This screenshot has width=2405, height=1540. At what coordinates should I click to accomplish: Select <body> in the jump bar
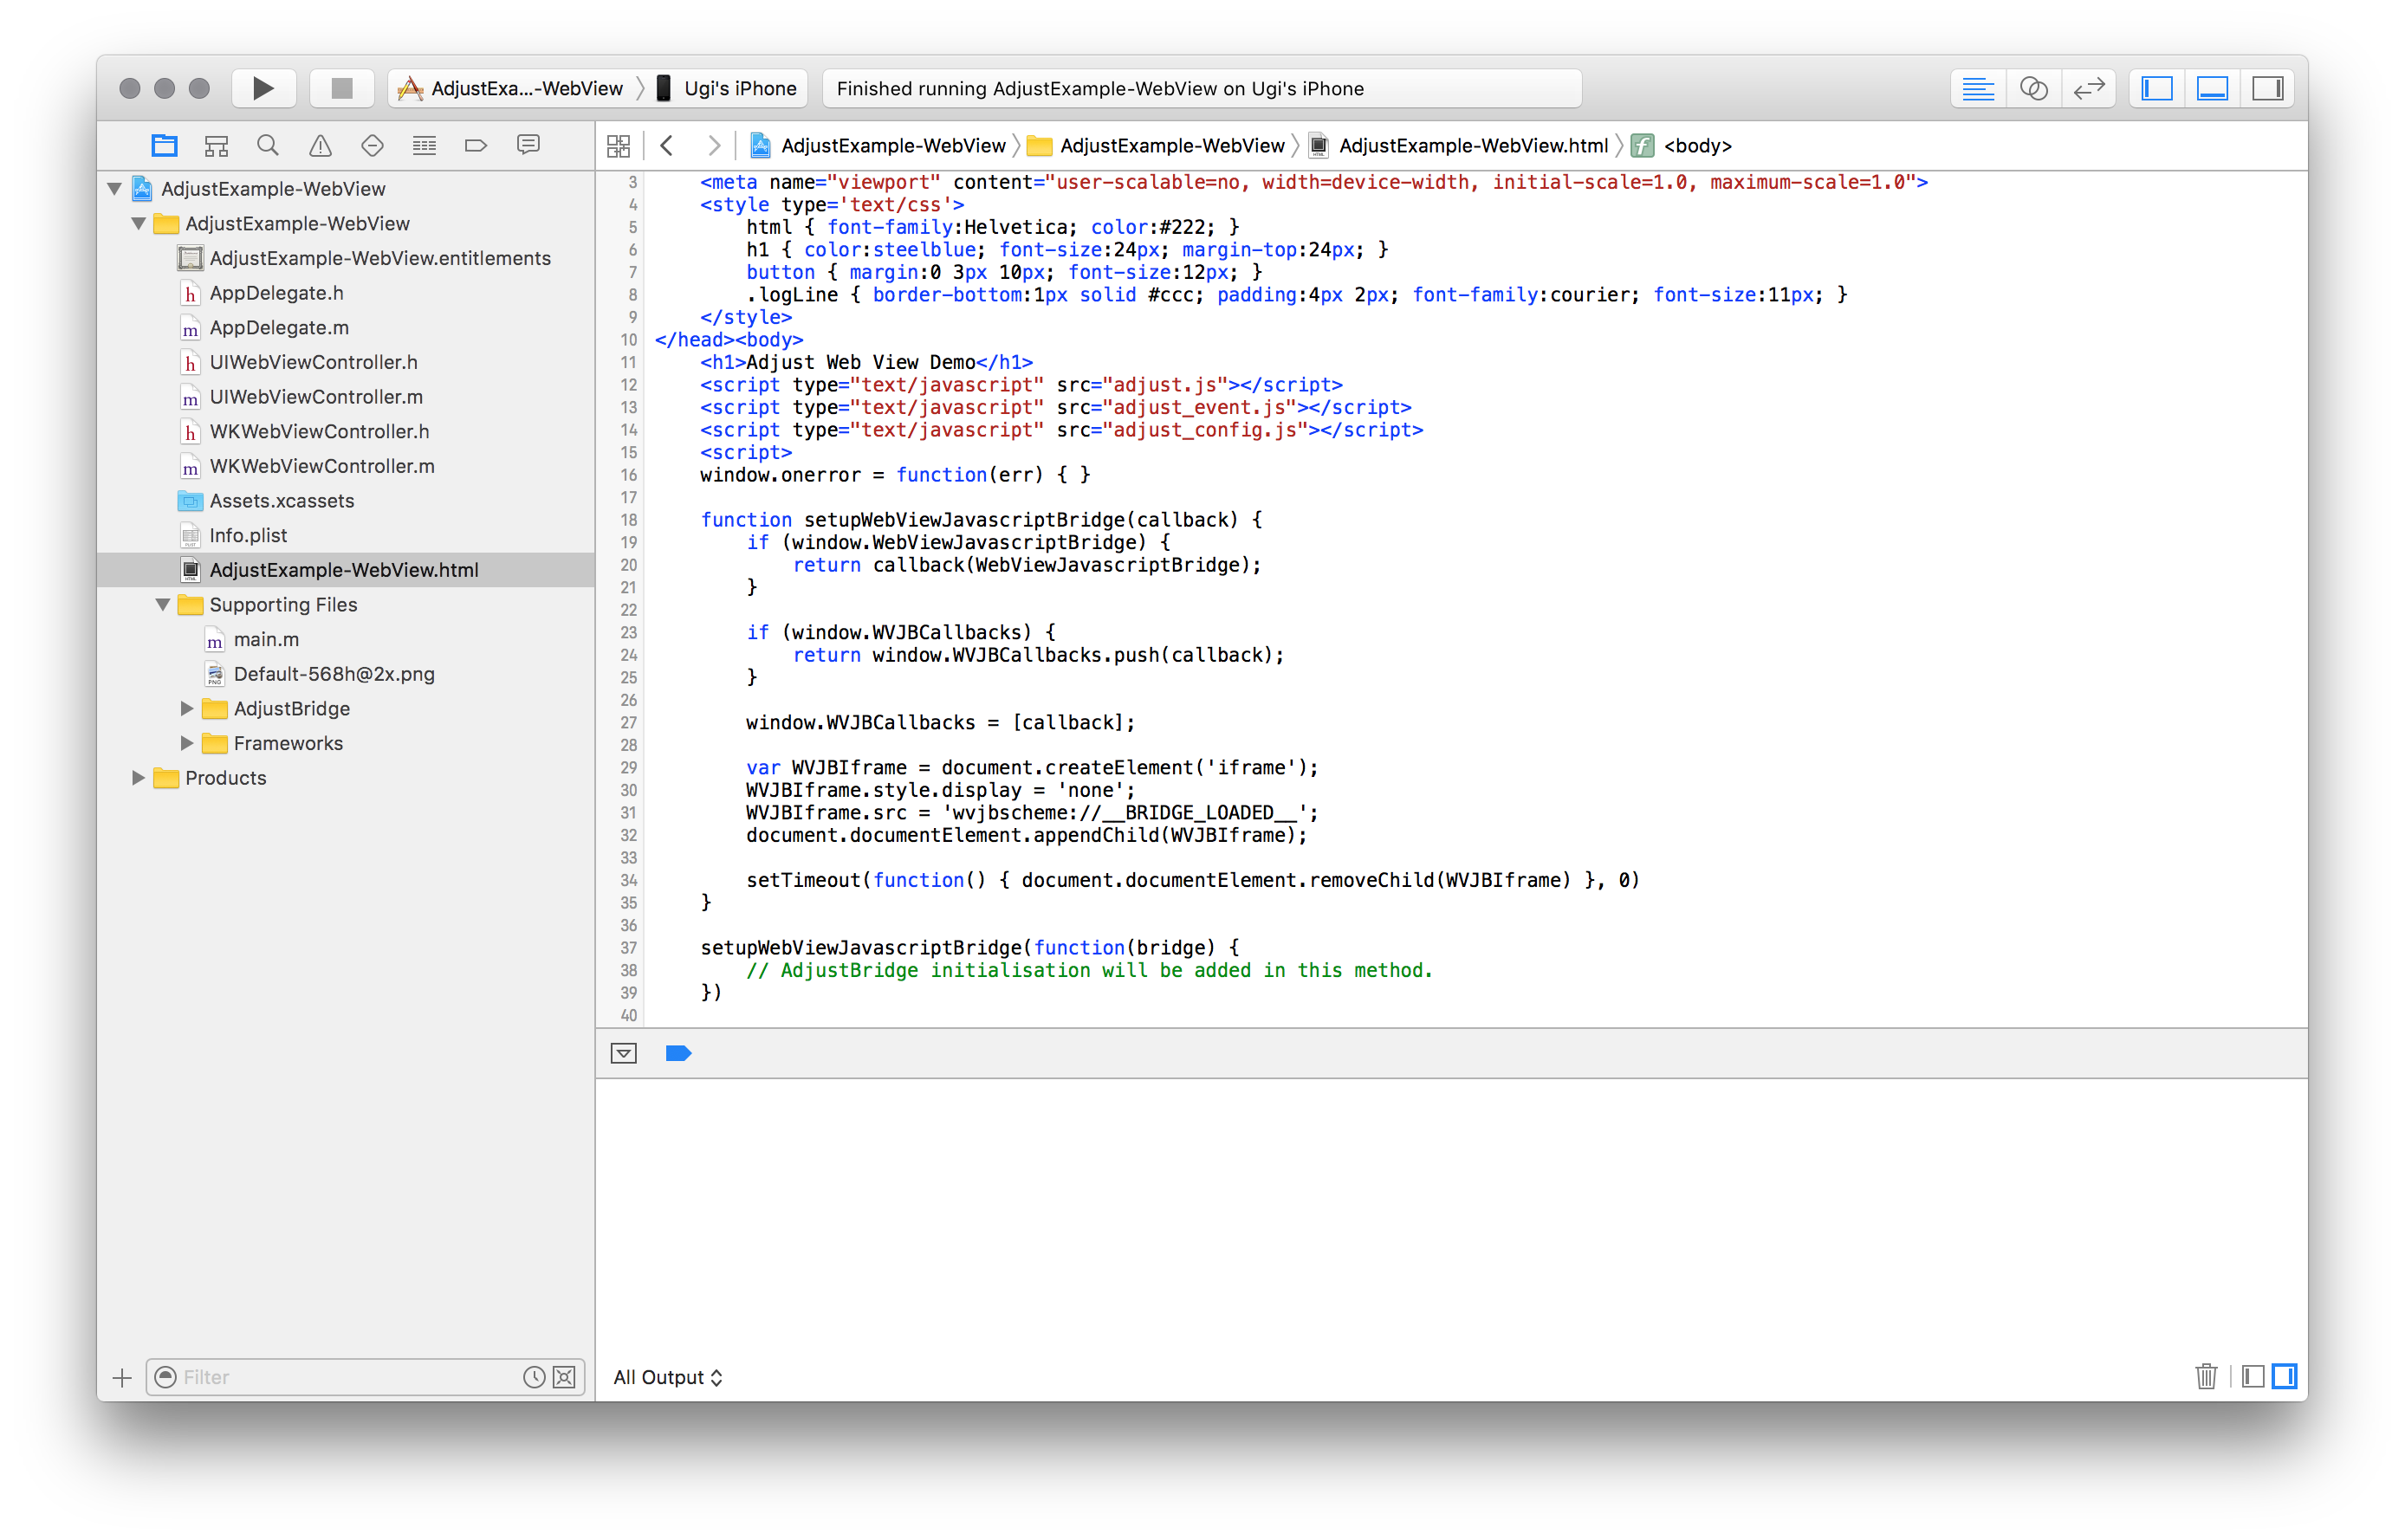click(1697, 146)
